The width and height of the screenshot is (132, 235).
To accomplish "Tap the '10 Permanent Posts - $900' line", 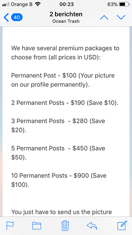I will click(59, 180).
